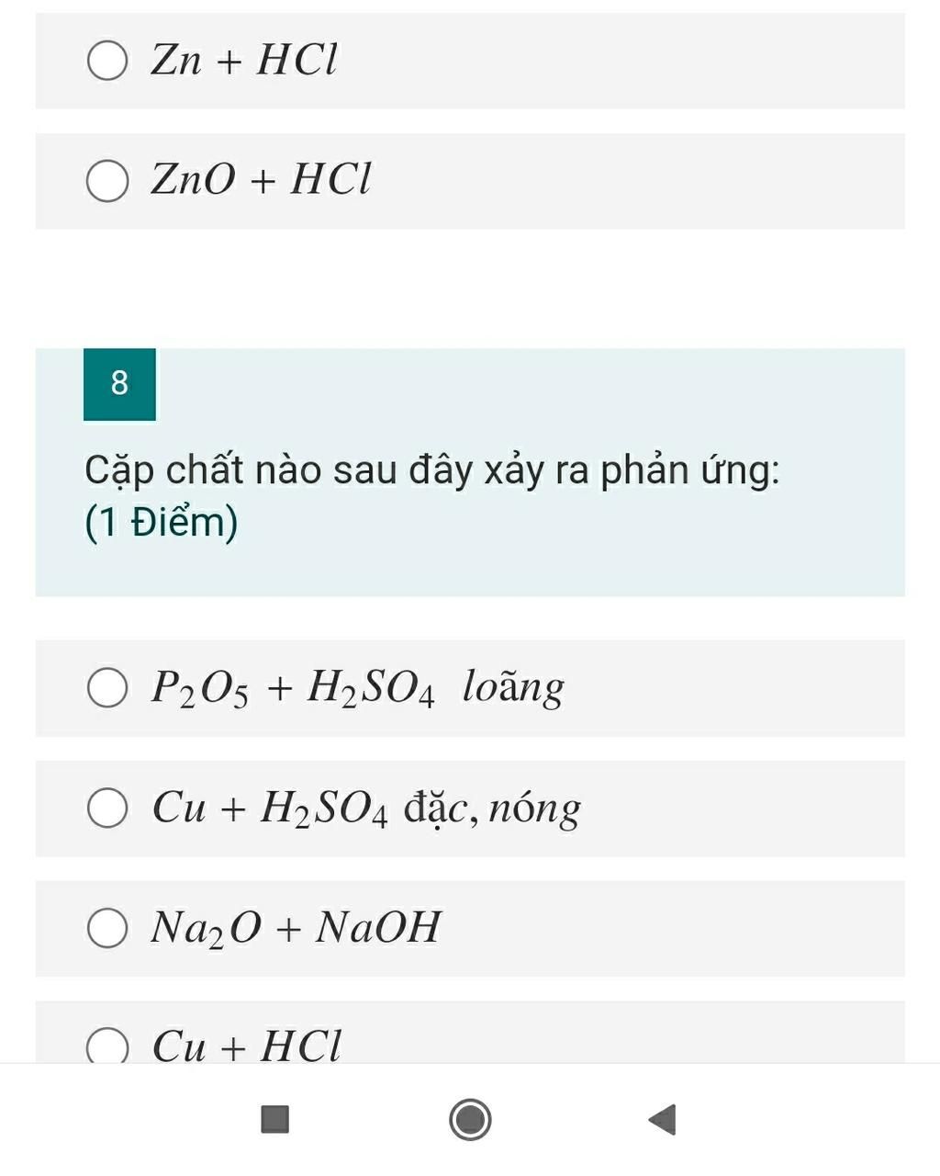Tap the (1 Điểm) points label
The image size is (940, 1176).
(162, 523)
